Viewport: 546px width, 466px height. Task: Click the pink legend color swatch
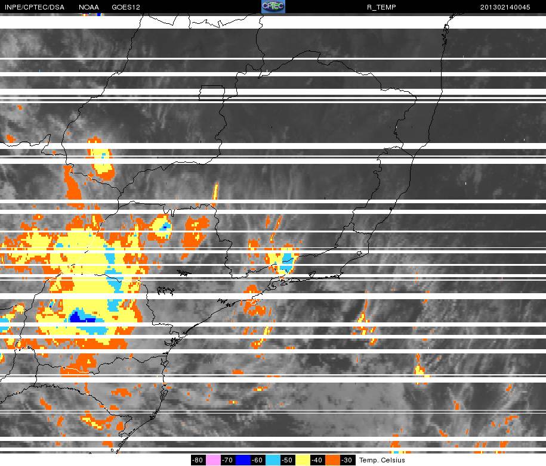pos(214,460)
